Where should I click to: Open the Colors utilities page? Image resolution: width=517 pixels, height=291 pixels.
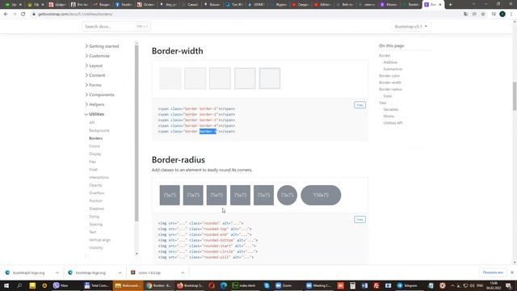point(95,146)
